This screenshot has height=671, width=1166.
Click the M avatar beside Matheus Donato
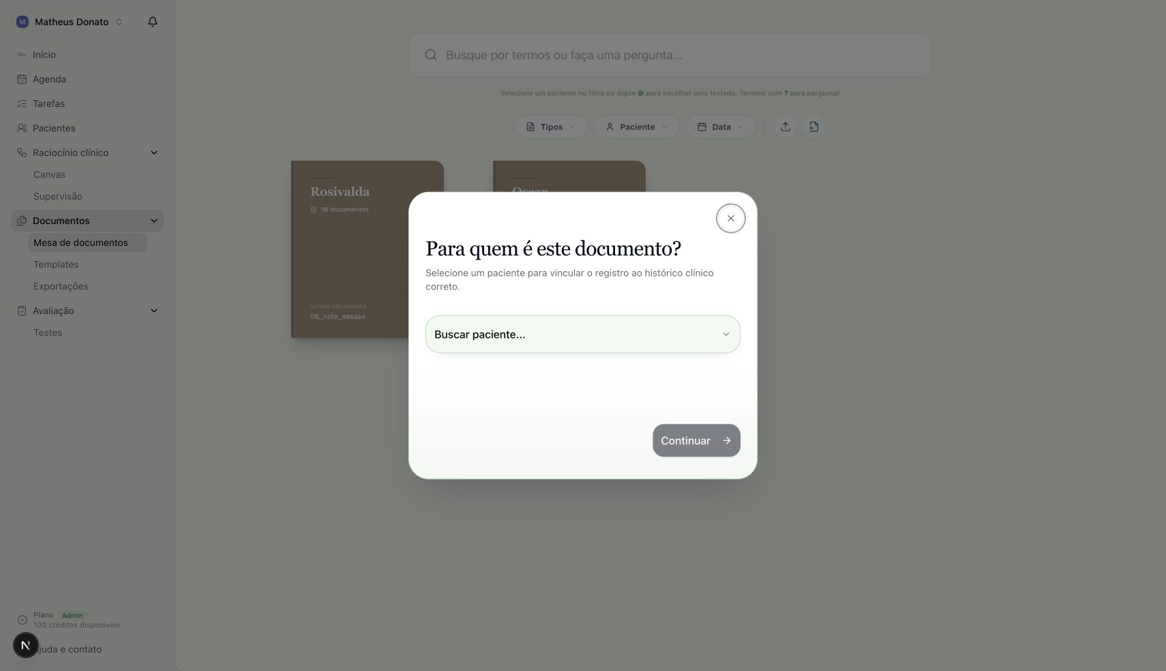[23, 22]
